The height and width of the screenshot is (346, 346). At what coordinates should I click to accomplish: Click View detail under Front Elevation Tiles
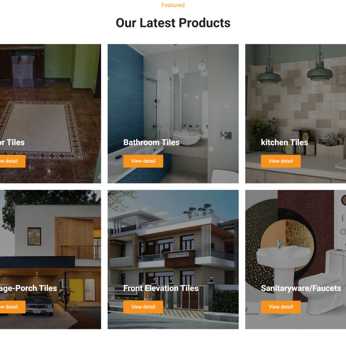click(x=143, y=307)
